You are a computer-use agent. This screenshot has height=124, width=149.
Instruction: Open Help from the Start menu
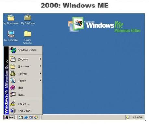(x=26, y=88)
